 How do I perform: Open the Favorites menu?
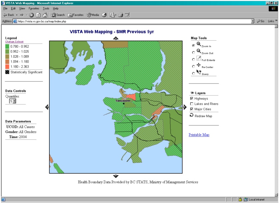tap(34, 8)
